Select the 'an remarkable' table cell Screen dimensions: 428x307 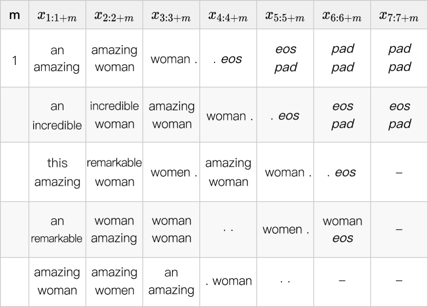coord(57,230)
